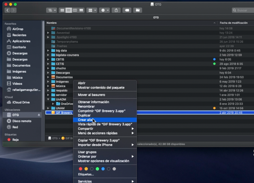Click the Edit Tags toolbar icon
This screenshot has height=183, width=254.
click(127, 10)
